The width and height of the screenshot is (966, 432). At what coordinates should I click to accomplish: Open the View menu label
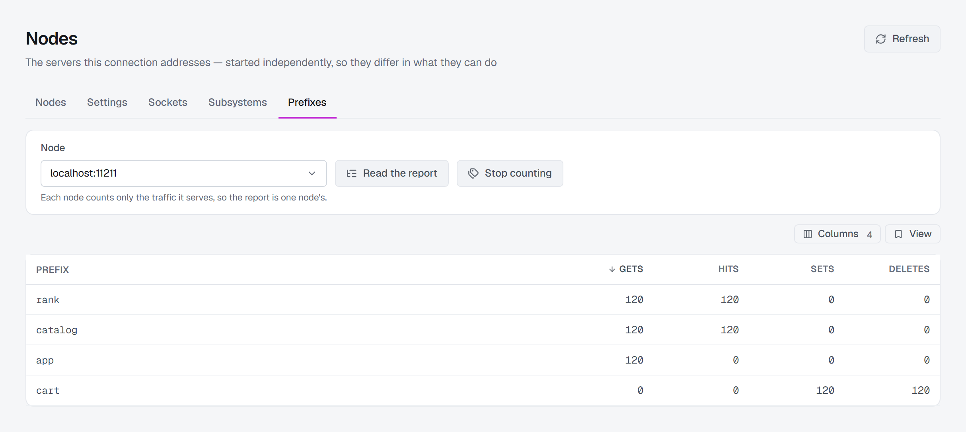(920, 234)
